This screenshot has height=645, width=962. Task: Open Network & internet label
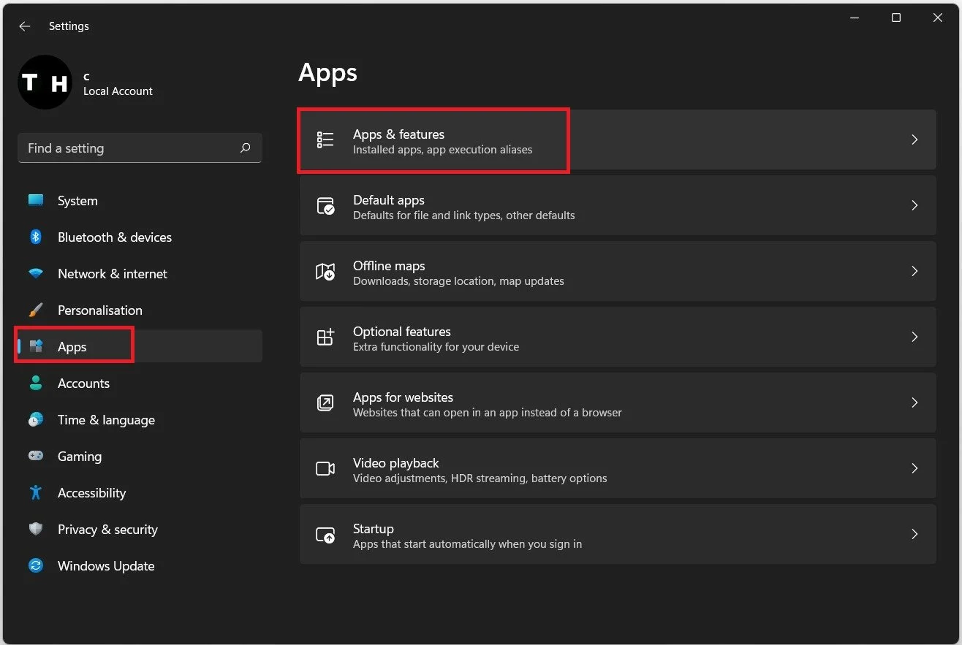[x=113, y=274]
